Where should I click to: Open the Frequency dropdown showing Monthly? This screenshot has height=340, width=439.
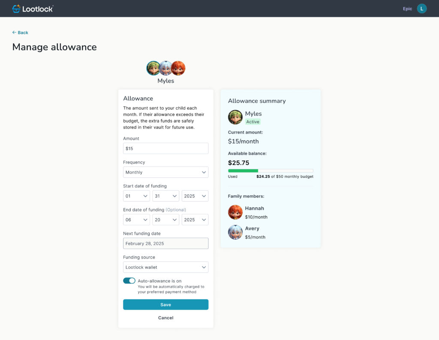click(x=165, y=172)
